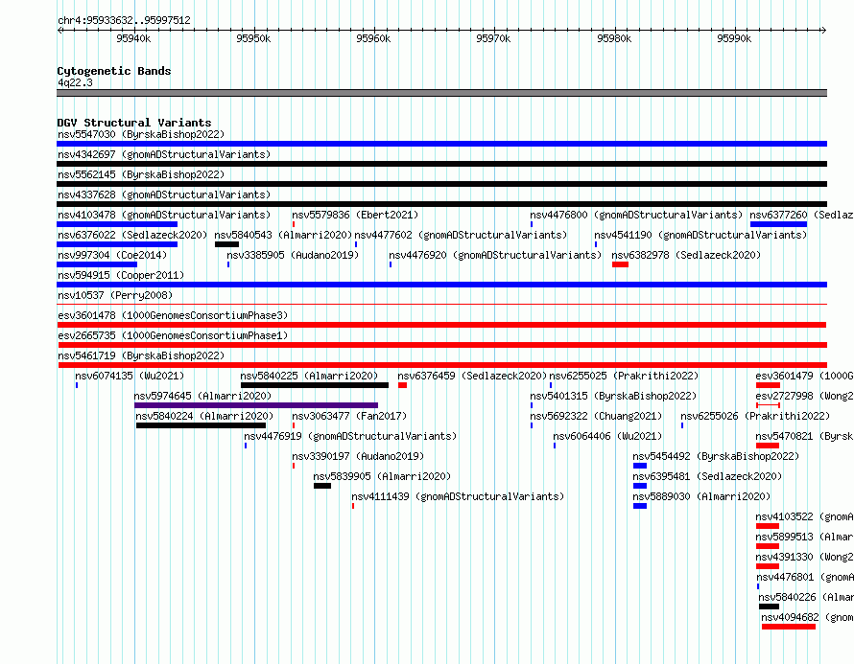
Task: Click the gray 4q22.3 cytogenetic band bar
Action: pos(441,93)
